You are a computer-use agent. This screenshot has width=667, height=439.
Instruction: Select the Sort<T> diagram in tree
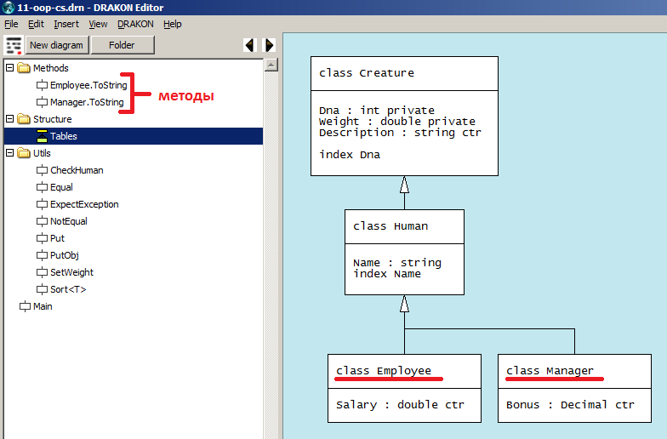pos(68,289)
